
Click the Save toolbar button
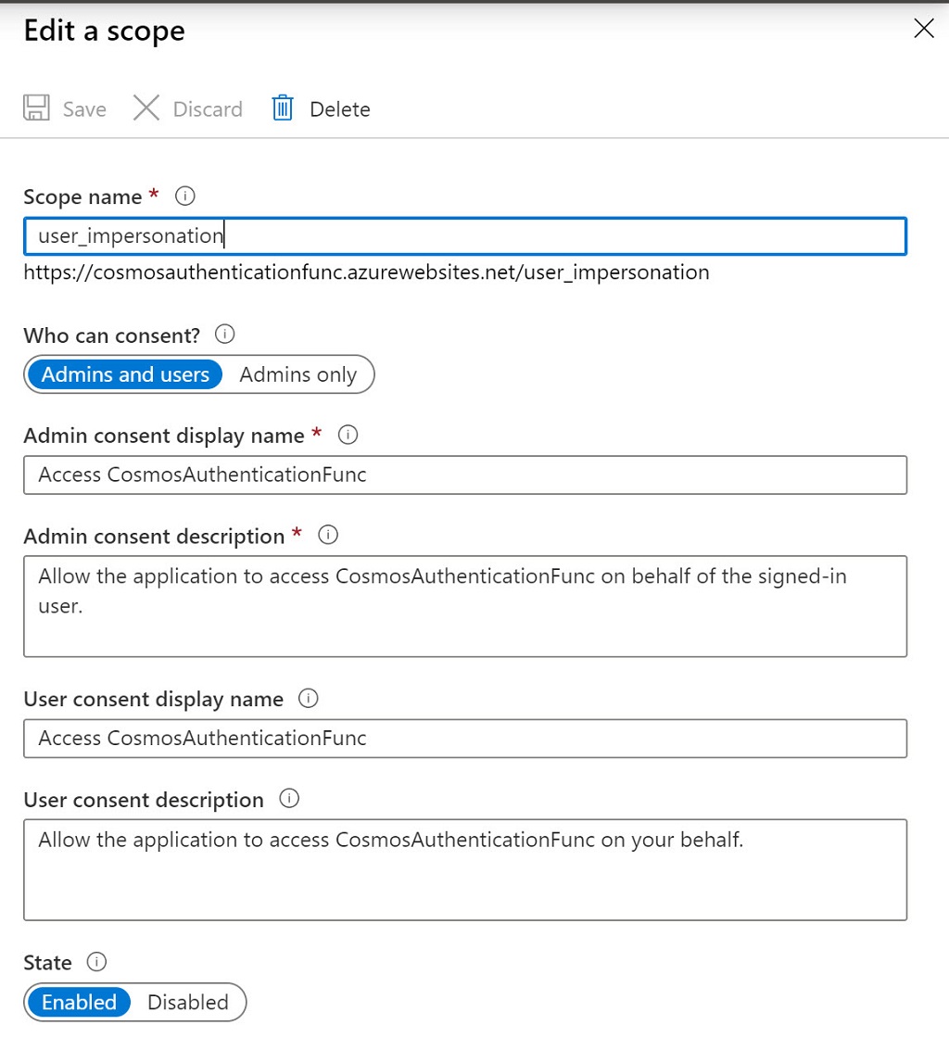click(65, 108)
